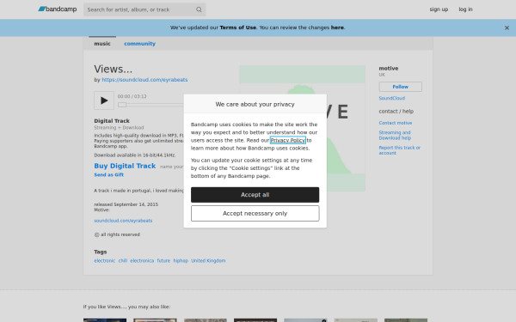Open Streaming and Download help
516x322 pixels.
tap(395, 135)
